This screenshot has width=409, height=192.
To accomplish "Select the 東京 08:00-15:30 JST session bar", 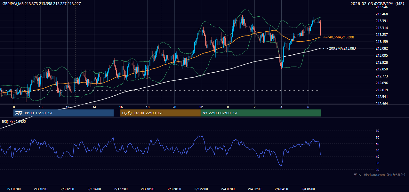I will 63,113.
